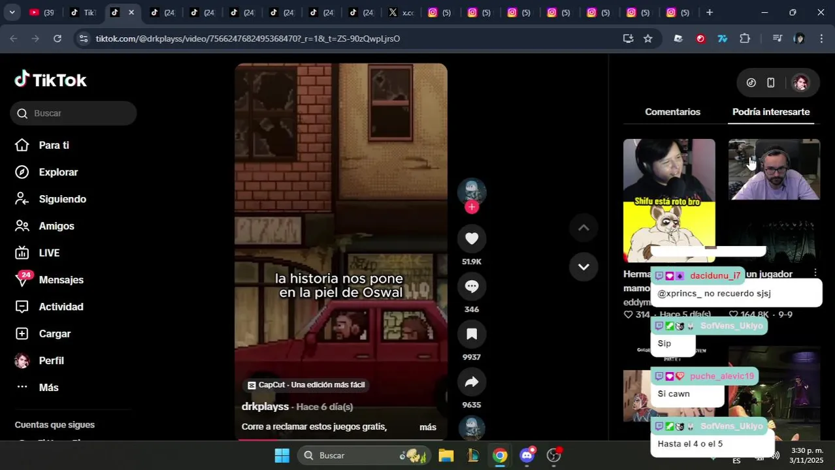Share the video using arrow icon
The image size is (835, 470).
pyautogui.click(x=472, y=382)
